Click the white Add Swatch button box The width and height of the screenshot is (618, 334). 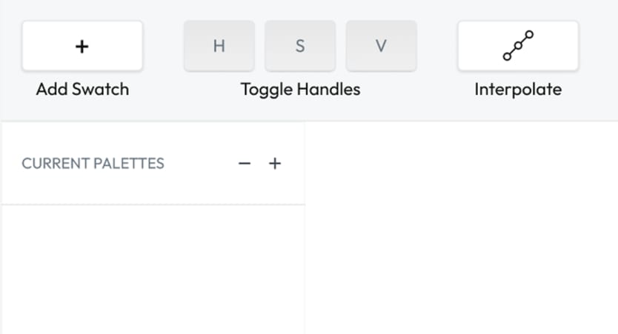[x=82, y=46]
